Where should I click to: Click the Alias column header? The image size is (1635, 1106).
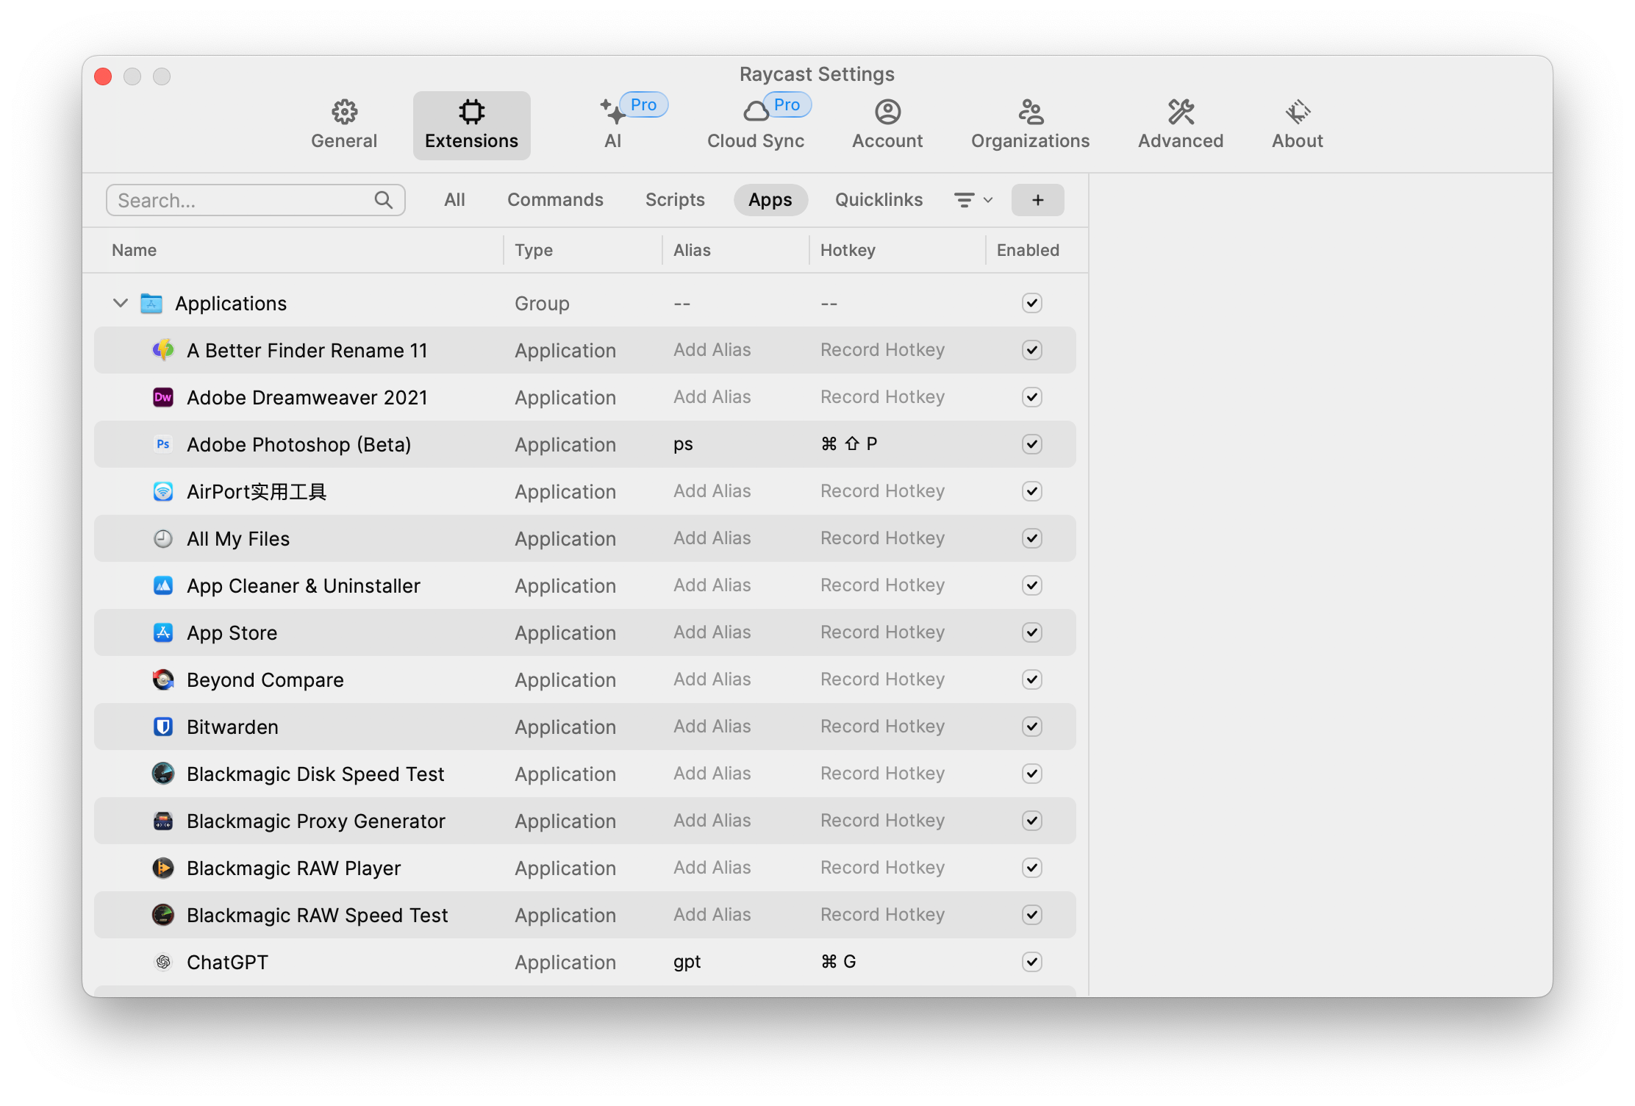coord(692,250)
